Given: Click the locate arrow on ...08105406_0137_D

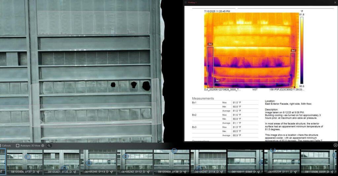Looking at the screenshot, I should click(38, 172).
